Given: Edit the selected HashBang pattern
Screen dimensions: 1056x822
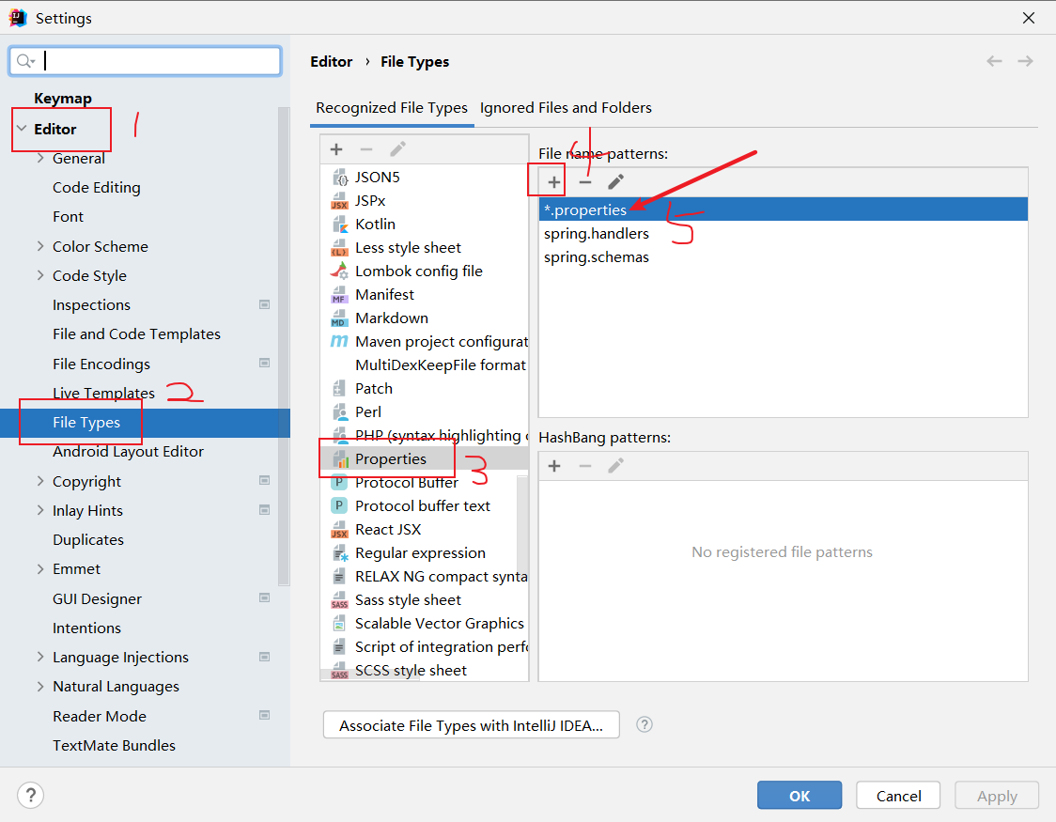Looking at the screenshot, I should pos(615,466).
